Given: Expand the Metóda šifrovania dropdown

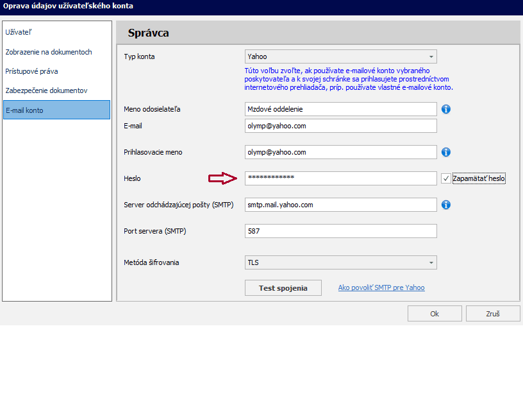Looking at the screenshot, I should pos(340,262).
